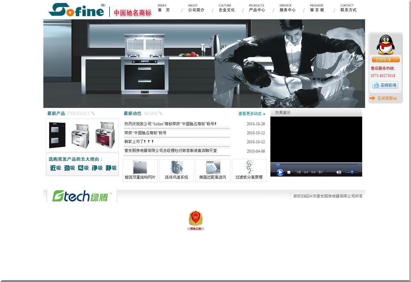Click the skip-to-next player button
Viewport: 411px width, 282px height.
point(320,172)
